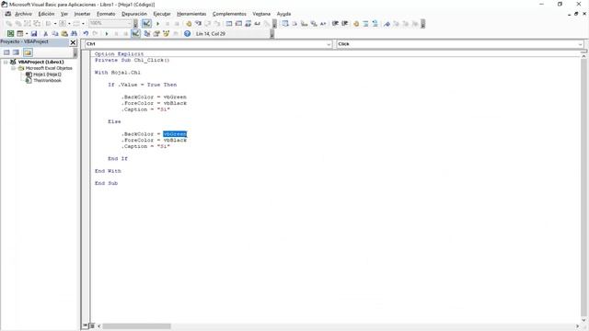Click the With Hoja1.Chi line
Image resolution: width=589 pixels, height=331 pixels.
pos(118,73)
